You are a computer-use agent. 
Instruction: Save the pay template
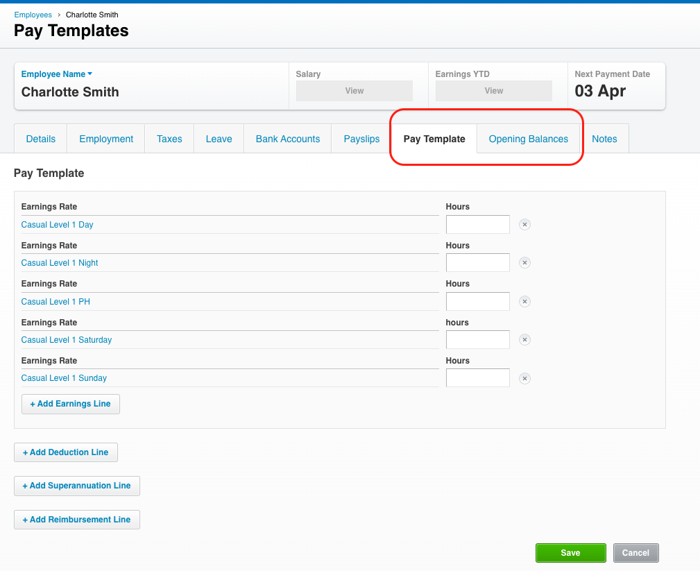[570, 553]
